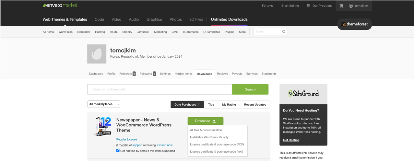This screenshot has width=414, height=161.
Task: Open the Plugins category
Action: (230, 32)
